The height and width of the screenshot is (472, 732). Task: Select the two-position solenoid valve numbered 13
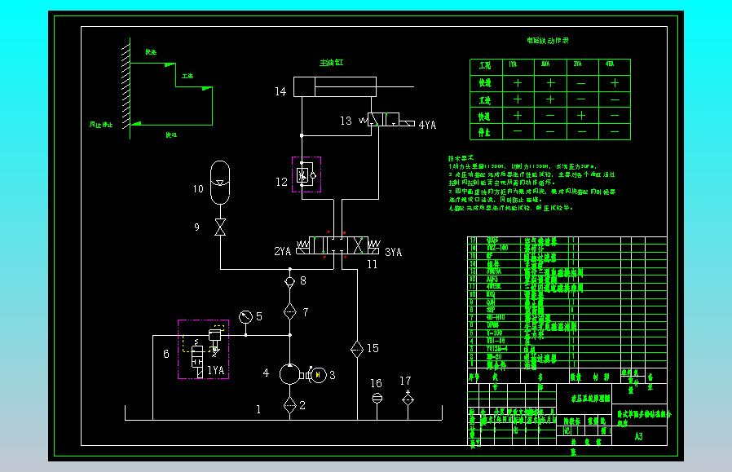click(x=387, y=120)
